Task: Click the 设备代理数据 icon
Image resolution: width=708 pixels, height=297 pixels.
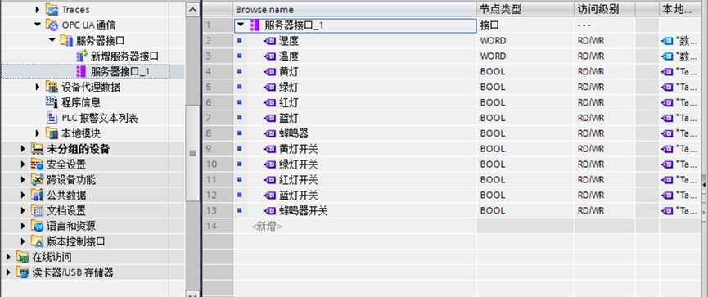Action: [x=52, y=87]
